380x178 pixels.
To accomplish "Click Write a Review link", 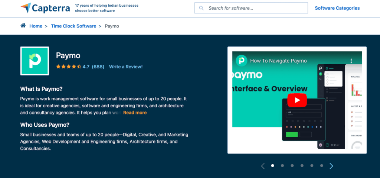I will click(x=126, y=67).
